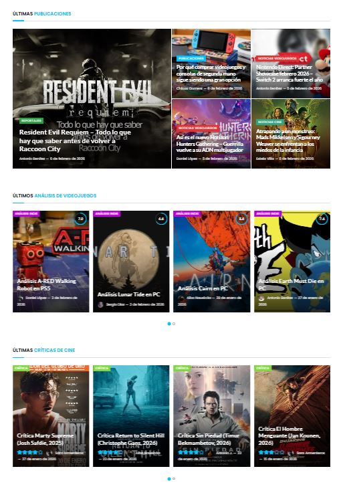The height and width of the screenshot is (491, 345).
Task: Click the score circle on Lunar Tide card
Action: tap(161, 219)
